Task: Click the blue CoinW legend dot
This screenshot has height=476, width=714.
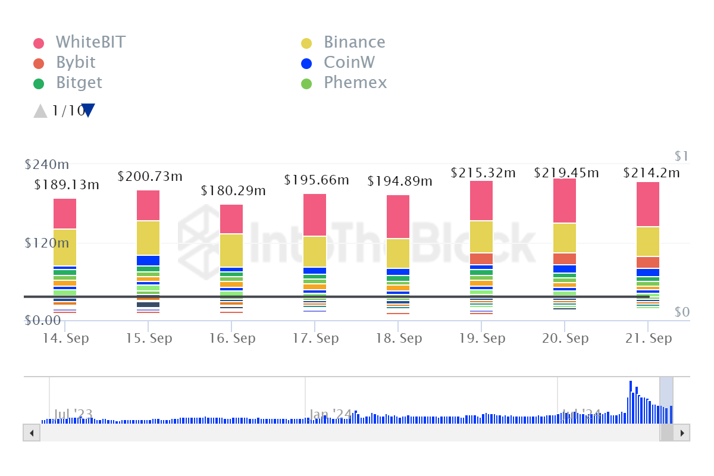Action: click(x=306, y=63)
